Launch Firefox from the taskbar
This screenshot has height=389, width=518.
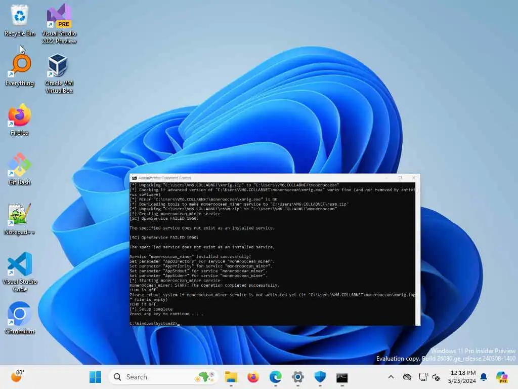click(253, 377)
